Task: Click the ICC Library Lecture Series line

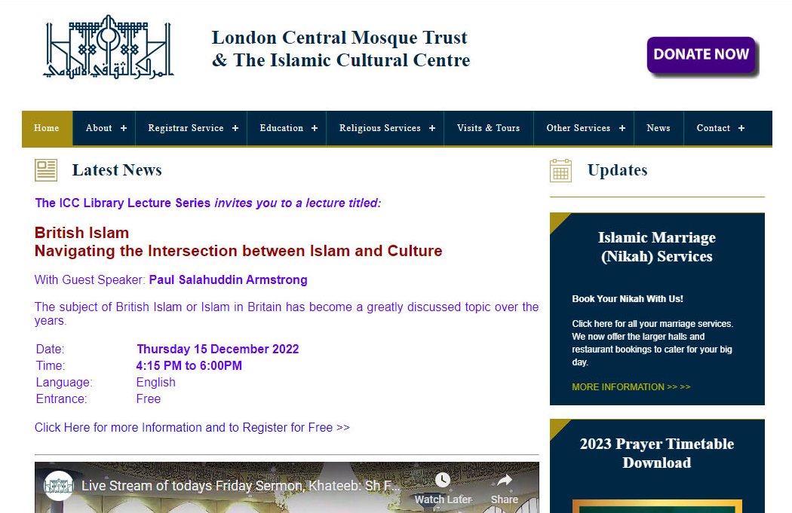Action: tap(207, 203)
